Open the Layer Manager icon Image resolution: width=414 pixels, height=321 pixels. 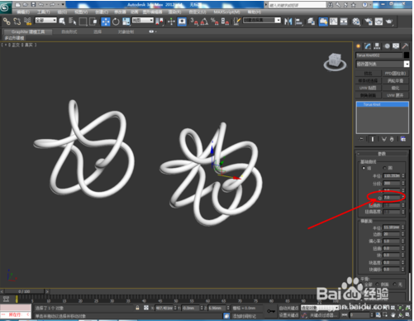pos(311,22)
